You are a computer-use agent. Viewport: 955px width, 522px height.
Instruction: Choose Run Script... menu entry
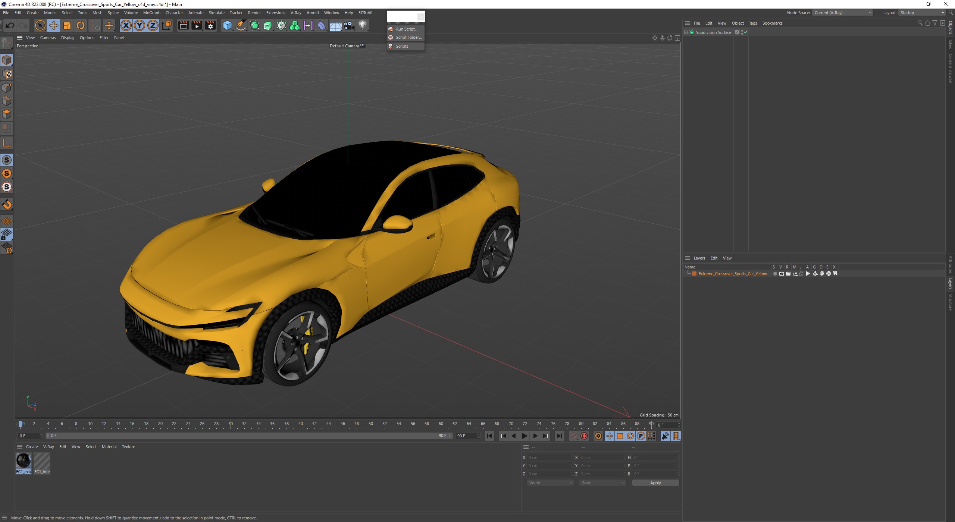[x=406, y=29]
